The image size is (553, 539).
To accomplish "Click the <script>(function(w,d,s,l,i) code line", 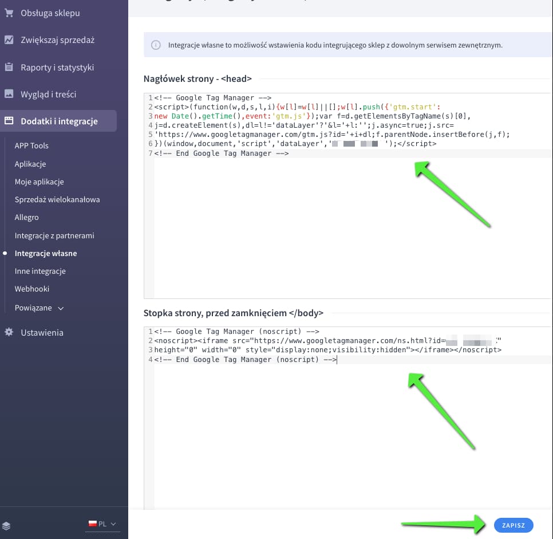I will click(297, 107).
